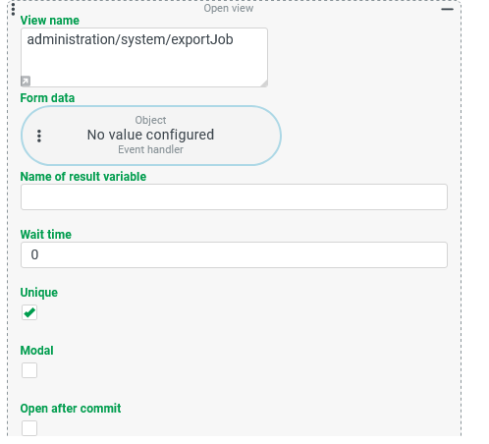The height and width of the screenshot is (444, 489).
Task: Click the Modal label
Action: 36,351
